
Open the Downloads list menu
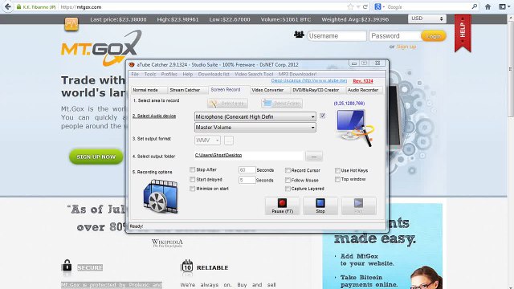[x=214, y=74]
